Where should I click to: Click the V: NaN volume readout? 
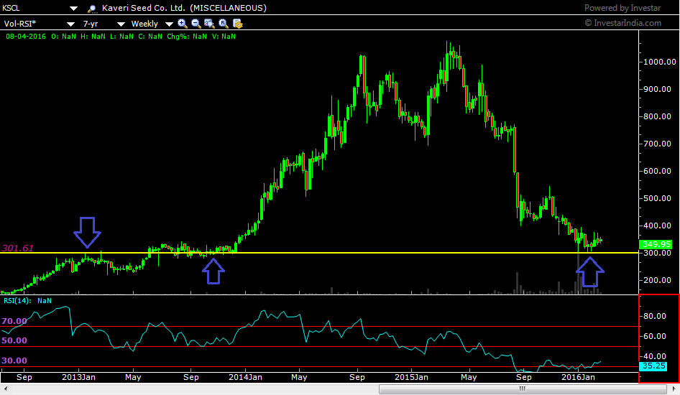(224, 37)
